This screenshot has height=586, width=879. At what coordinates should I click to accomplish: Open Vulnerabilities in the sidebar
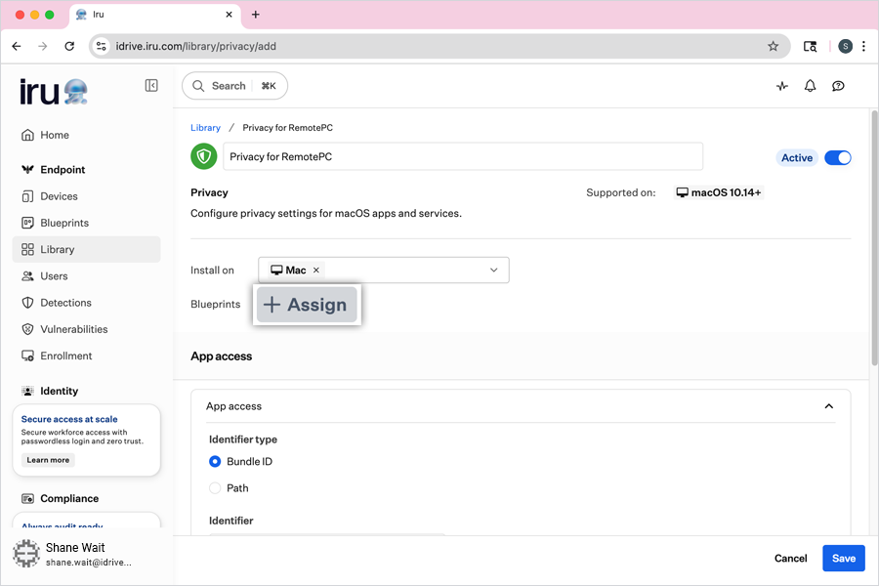[x=73, y=329]
